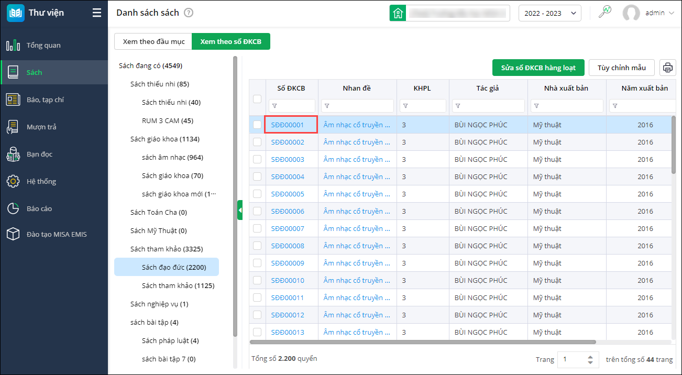Switch to the Xem theo đầu mục tab
The height and width of the screenshot is (375, 682).
(153, 41)
